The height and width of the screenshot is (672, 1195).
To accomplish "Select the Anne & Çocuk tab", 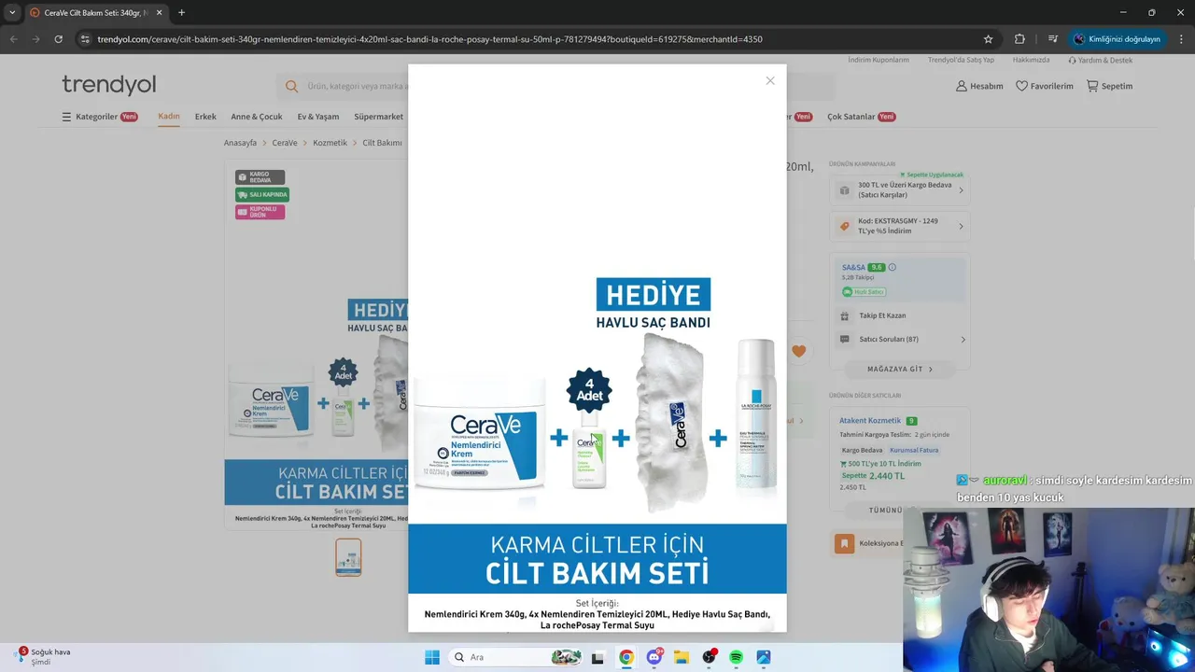I will [257, 117].
